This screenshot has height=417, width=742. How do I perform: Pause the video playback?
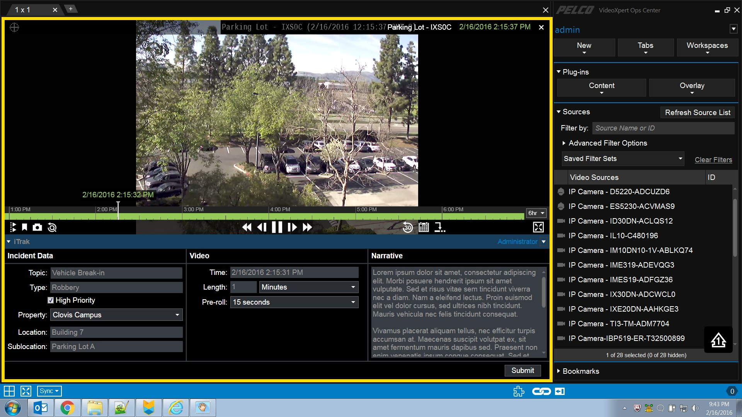[277, 227]
